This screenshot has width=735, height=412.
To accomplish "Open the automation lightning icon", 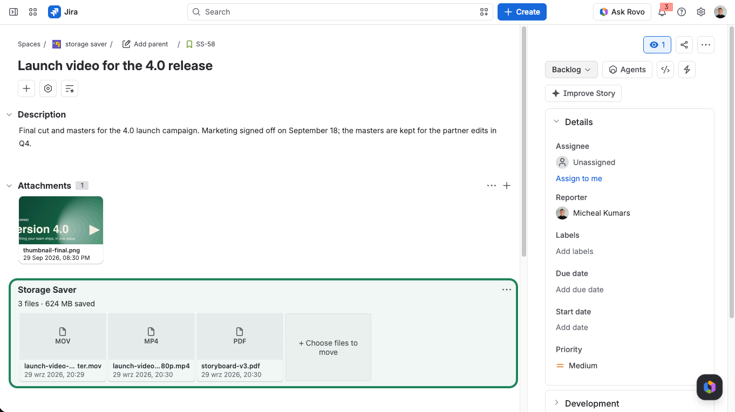I will [x=687, y=70].
